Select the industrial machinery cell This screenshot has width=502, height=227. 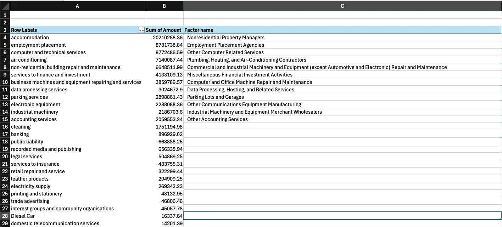click(77, 112)
